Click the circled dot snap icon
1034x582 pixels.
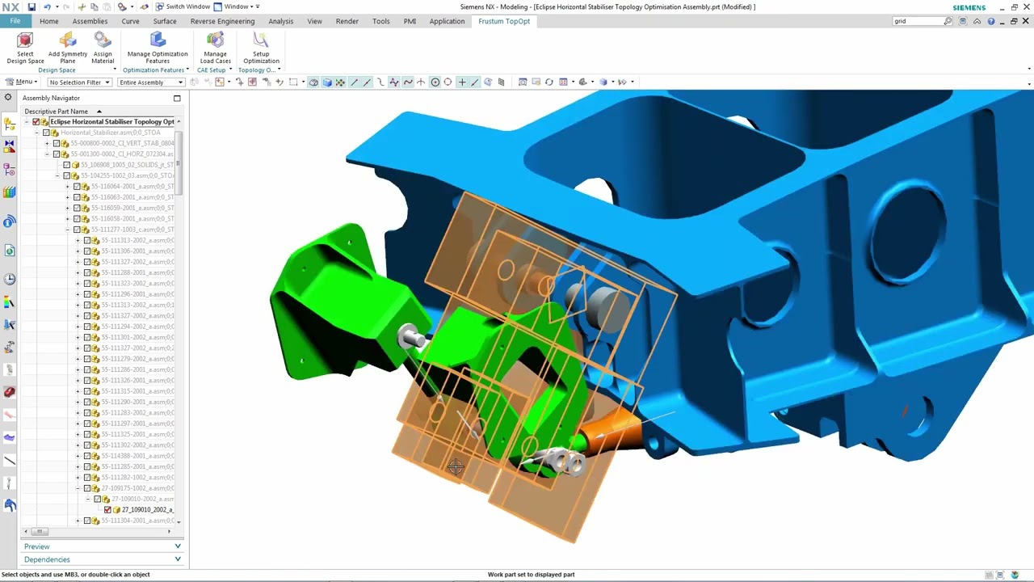pyautogui.click(x=435, y=82)
